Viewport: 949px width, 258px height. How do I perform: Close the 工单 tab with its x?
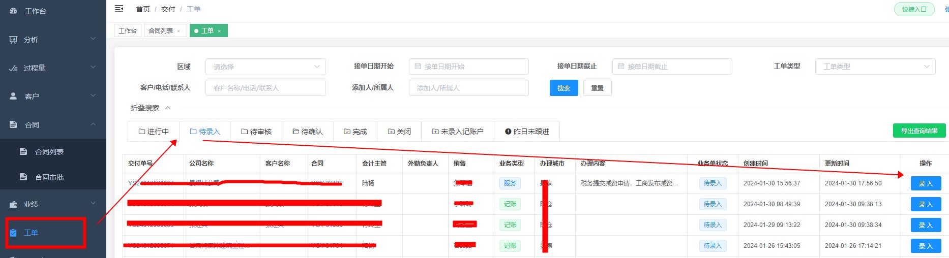click(x=219, y=31)
